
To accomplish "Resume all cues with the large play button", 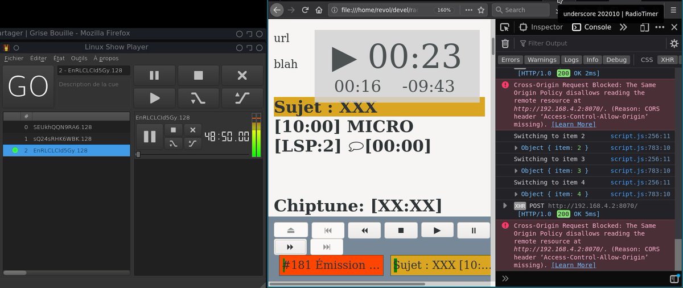I will coord(154,98).
